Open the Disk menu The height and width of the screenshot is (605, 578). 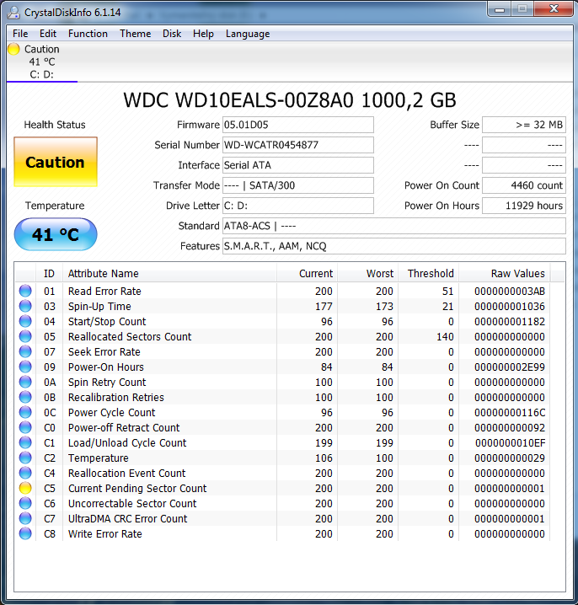(172, 34)
